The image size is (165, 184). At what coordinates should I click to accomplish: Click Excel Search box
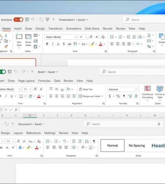coord(132,72)
